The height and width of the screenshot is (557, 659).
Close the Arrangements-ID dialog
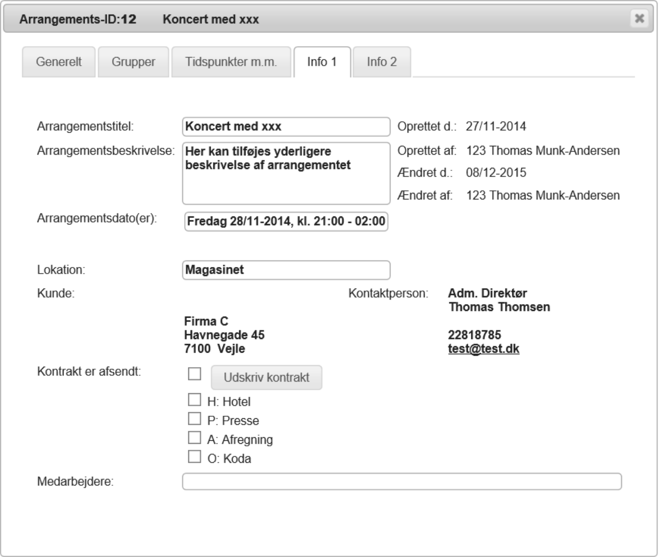639,19
